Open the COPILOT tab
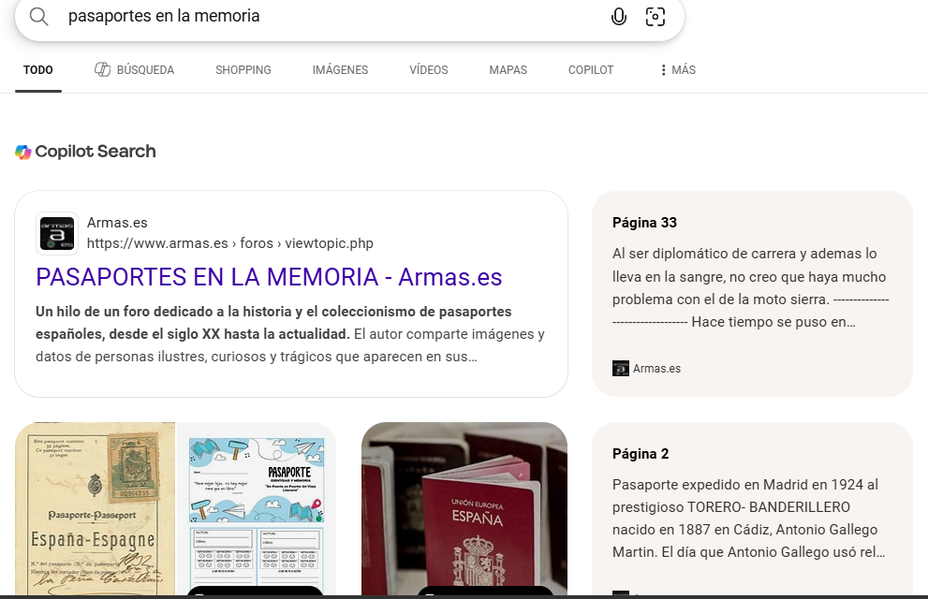This screenshot has width=928, height=599. (x=591, y=70)
